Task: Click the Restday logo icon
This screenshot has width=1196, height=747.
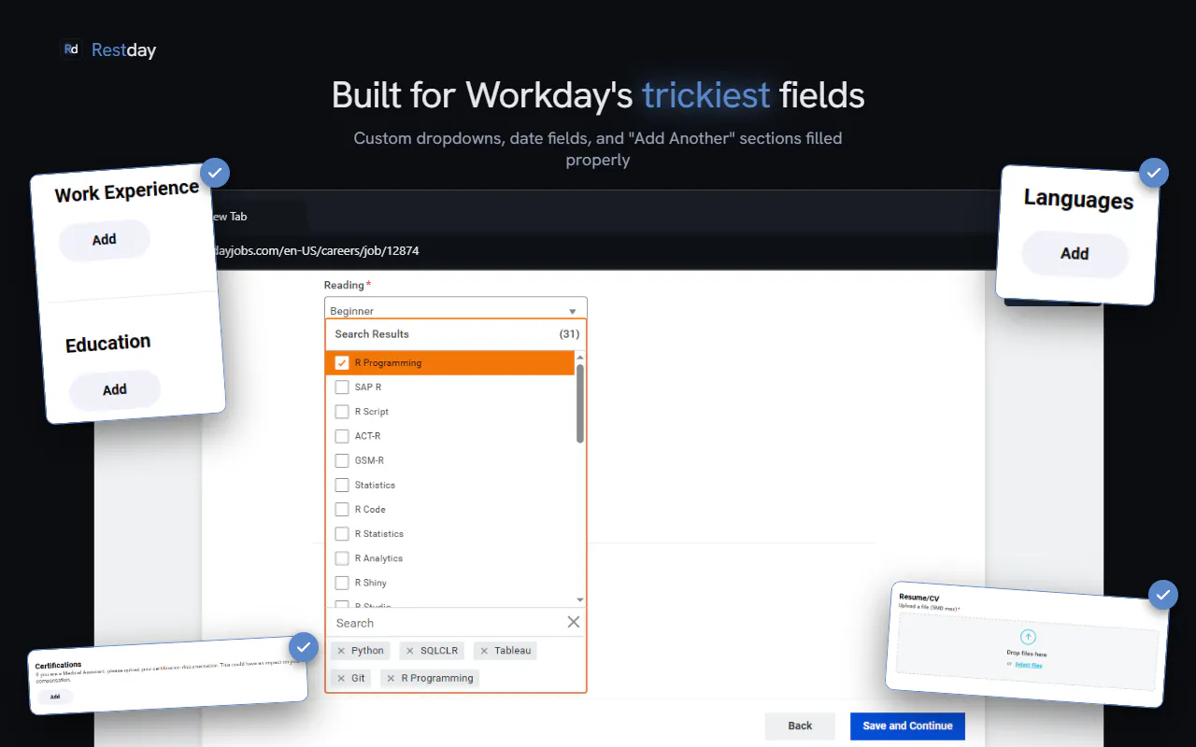Action: (x=71, y=49)
